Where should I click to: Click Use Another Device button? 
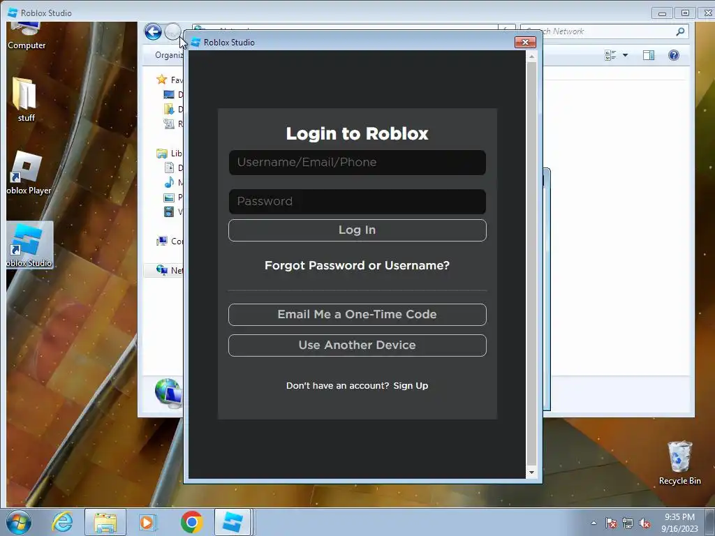click(357, 345)
